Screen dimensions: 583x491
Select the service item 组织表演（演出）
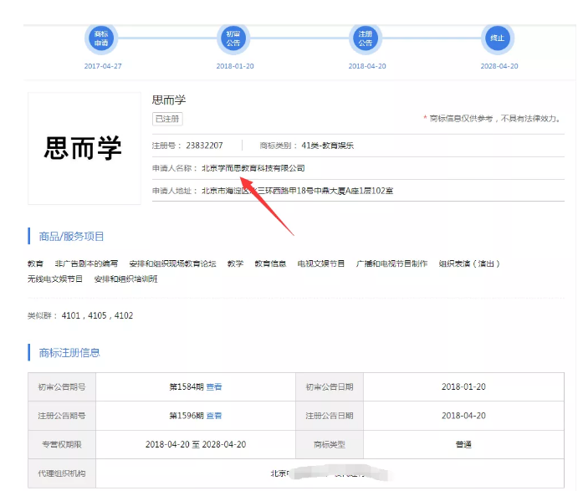(x=469, y=263)
